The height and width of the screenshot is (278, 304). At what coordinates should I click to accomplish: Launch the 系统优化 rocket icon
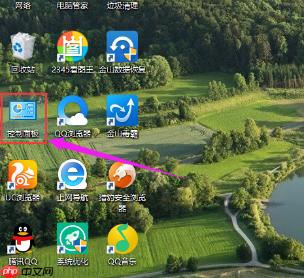pos(73,238)
